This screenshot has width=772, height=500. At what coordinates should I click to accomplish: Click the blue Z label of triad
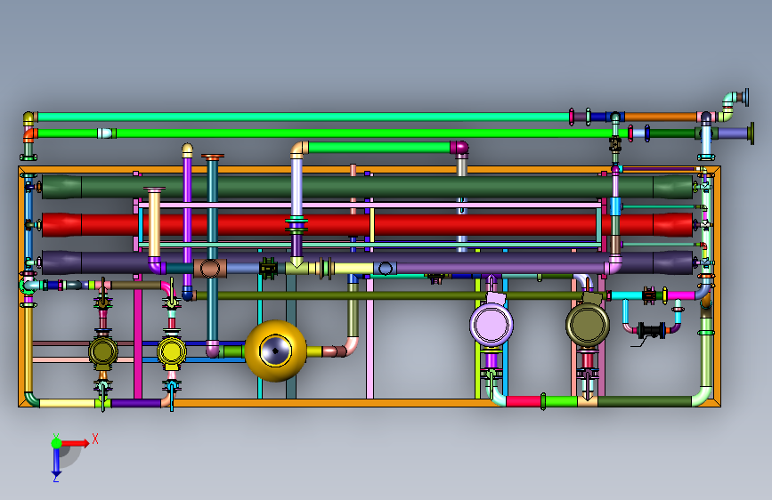(55, 478)
